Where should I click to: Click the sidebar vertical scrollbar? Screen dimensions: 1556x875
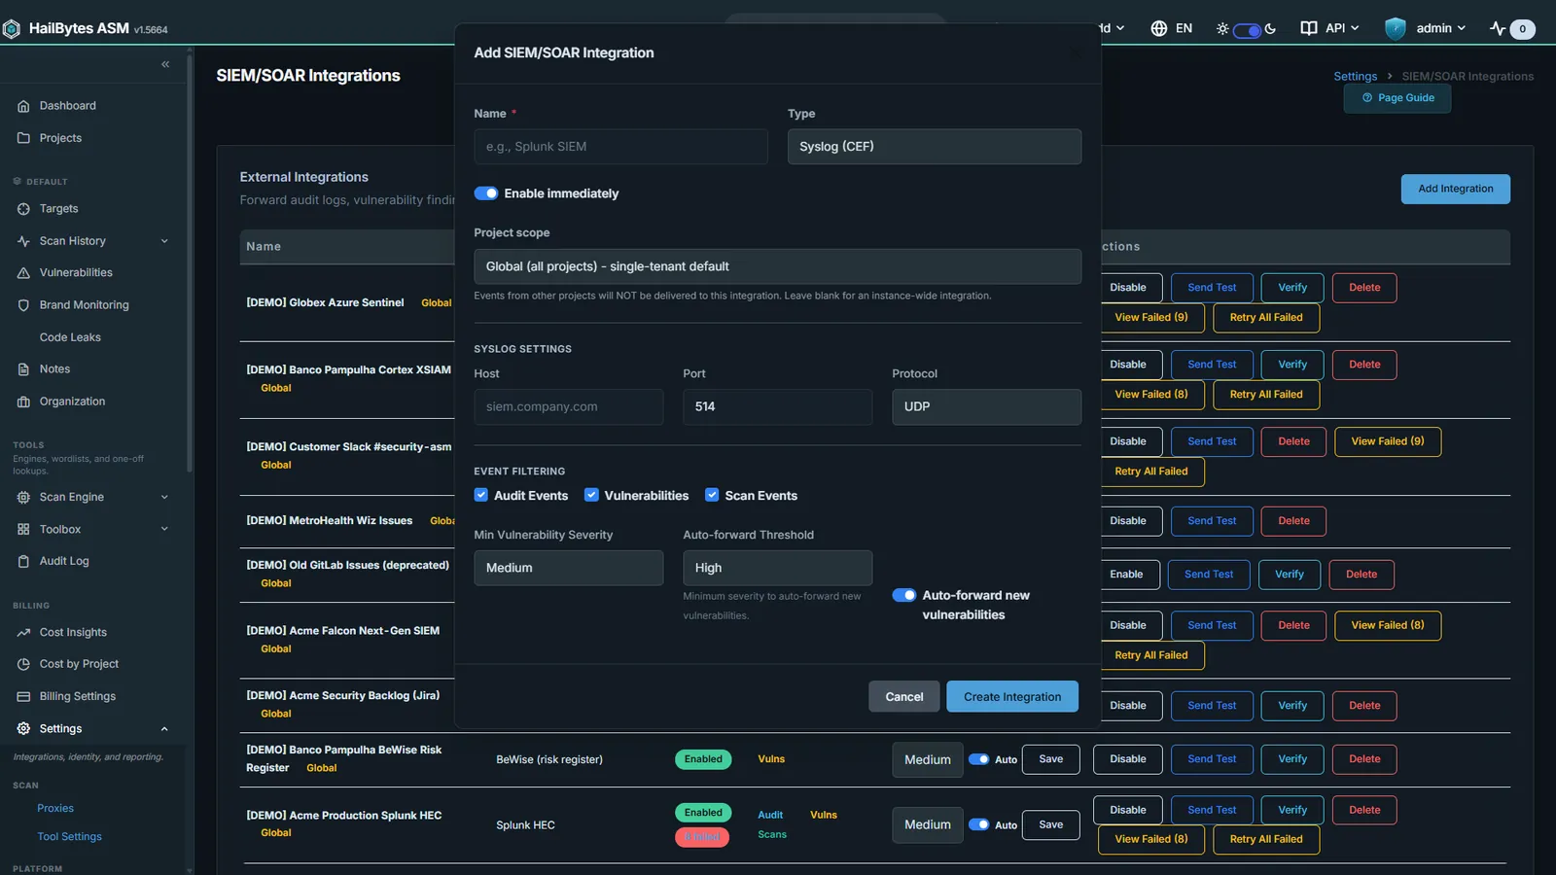coord(190,262)
